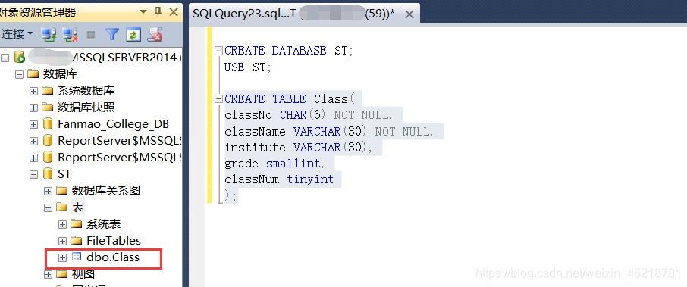Click the folder icon of 表
The height and width of the screenshot is (287, 687).
[62, 207]
